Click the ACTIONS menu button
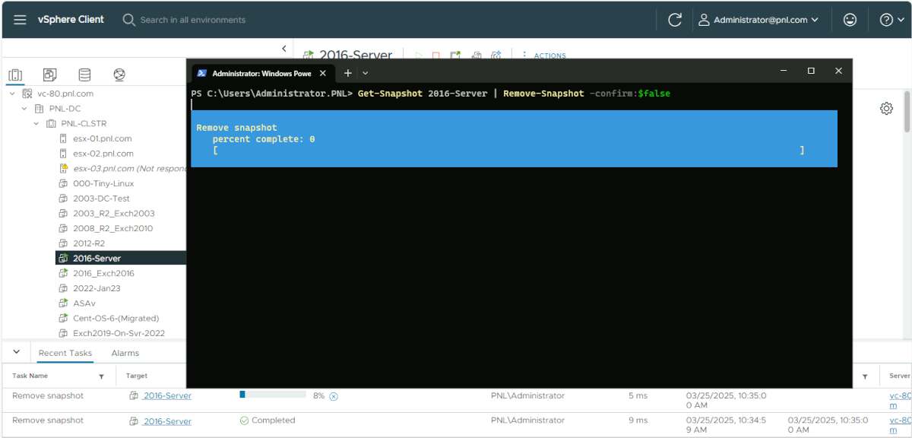 [x=549, y=56]
